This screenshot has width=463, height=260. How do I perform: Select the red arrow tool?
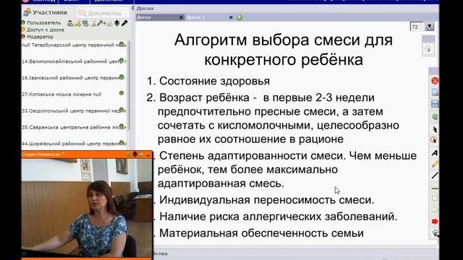pyautogui.click(x=435, y=222)
